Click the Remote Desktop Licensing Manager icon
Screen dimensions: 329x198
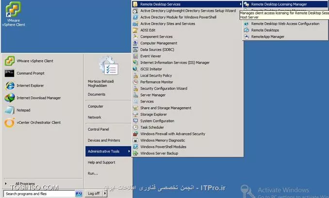tap(247, 4)
